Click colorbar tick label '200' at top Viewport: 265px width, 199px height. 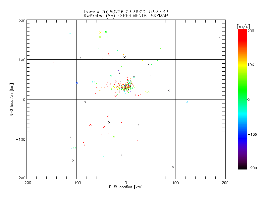click(251, 31)
